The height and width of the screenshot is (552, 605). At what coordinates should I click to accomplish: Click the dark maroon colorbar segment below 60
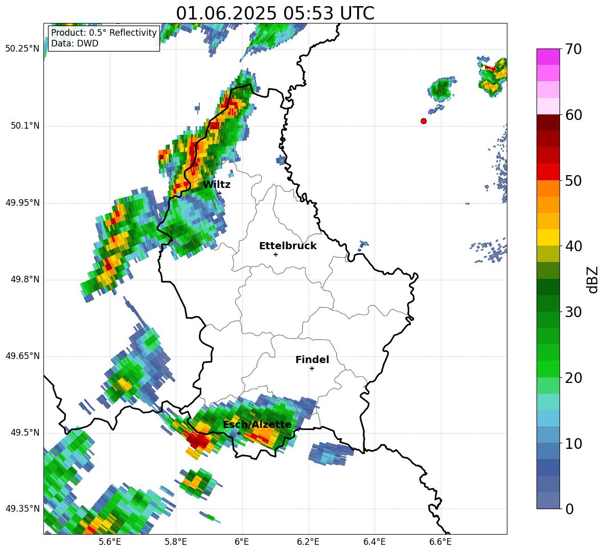coord(548,123)
